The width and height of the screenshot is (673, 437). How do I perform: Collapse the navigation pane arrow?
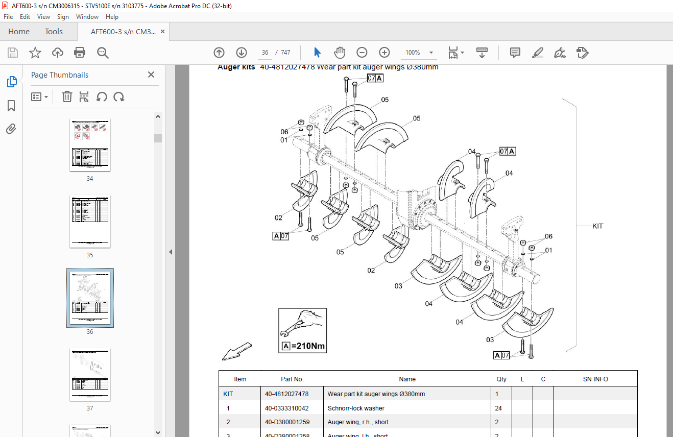171,252
